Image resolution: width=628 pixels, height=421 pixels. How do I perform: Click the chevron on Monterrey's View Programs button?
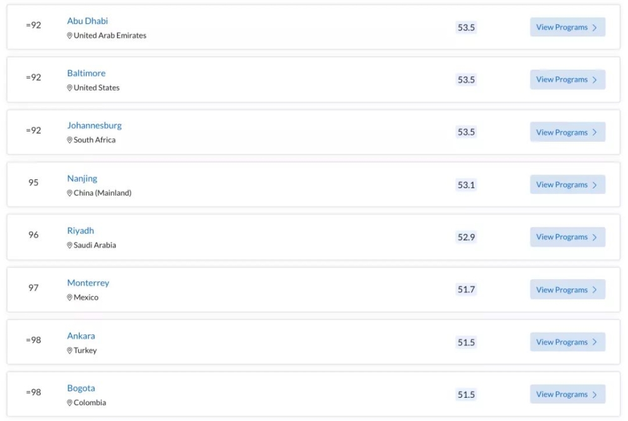[594, 290]
